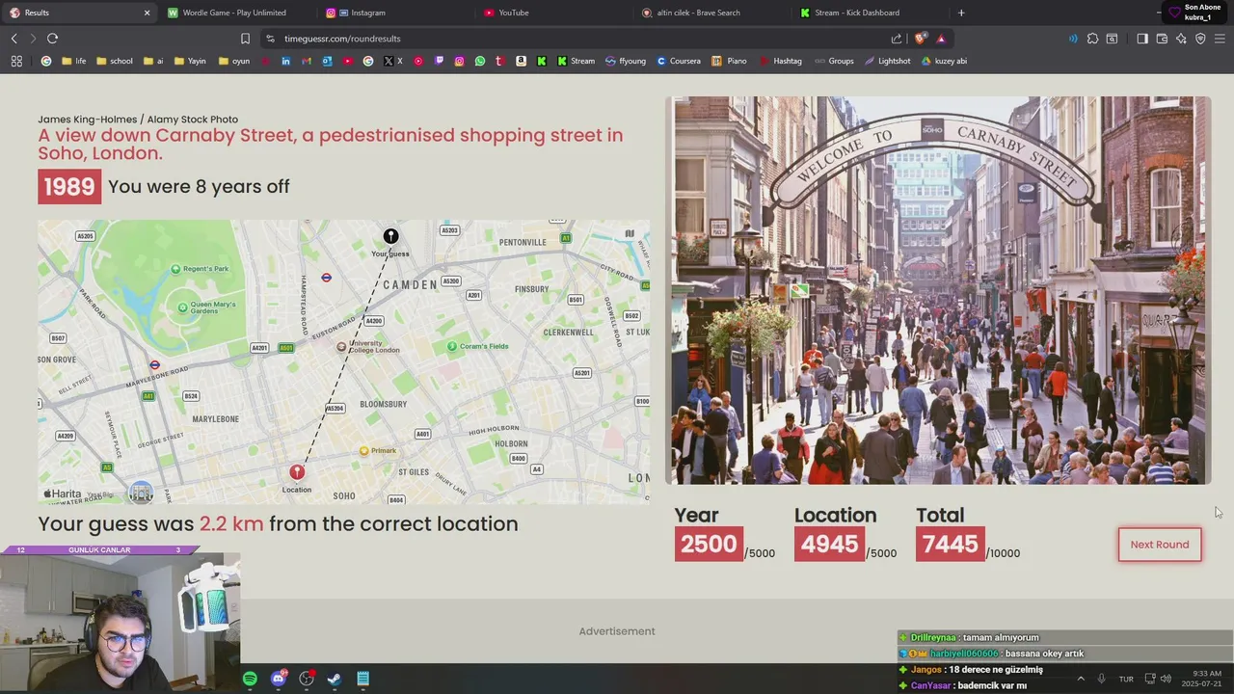This screenshot has height=694, width=1234.
Task: Switch to the Wordle Game tab
Action: tap(236, 13)
